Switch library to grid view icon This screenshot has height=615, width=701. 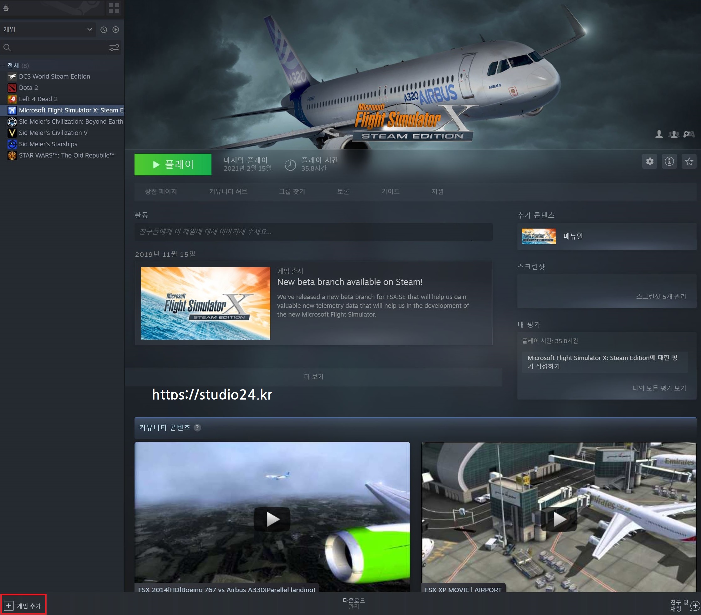[x=114, y=8]
